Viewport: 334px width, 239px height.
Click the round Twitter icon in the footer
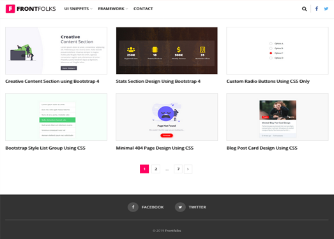[180, 207]
